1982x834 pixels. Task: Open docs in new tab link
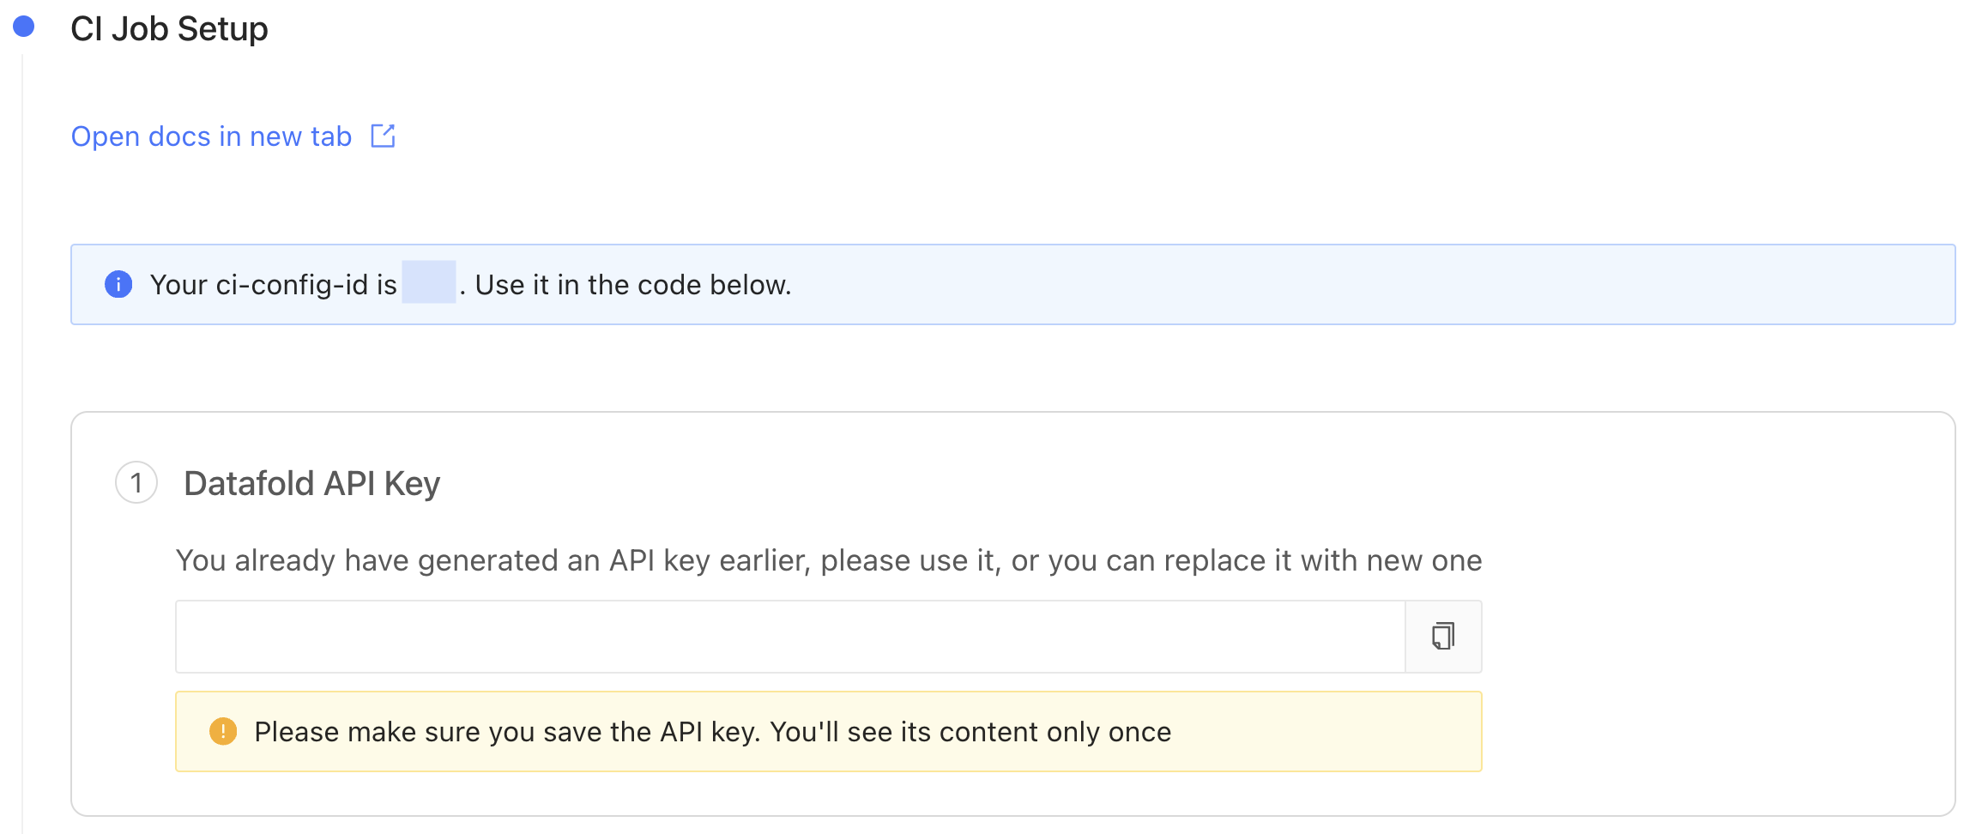[x=211, y=136]
